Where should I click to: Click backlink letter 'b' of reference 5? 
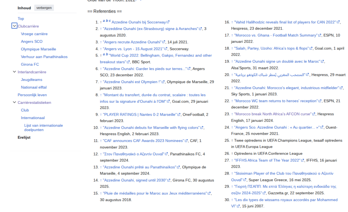pos(107,54)
